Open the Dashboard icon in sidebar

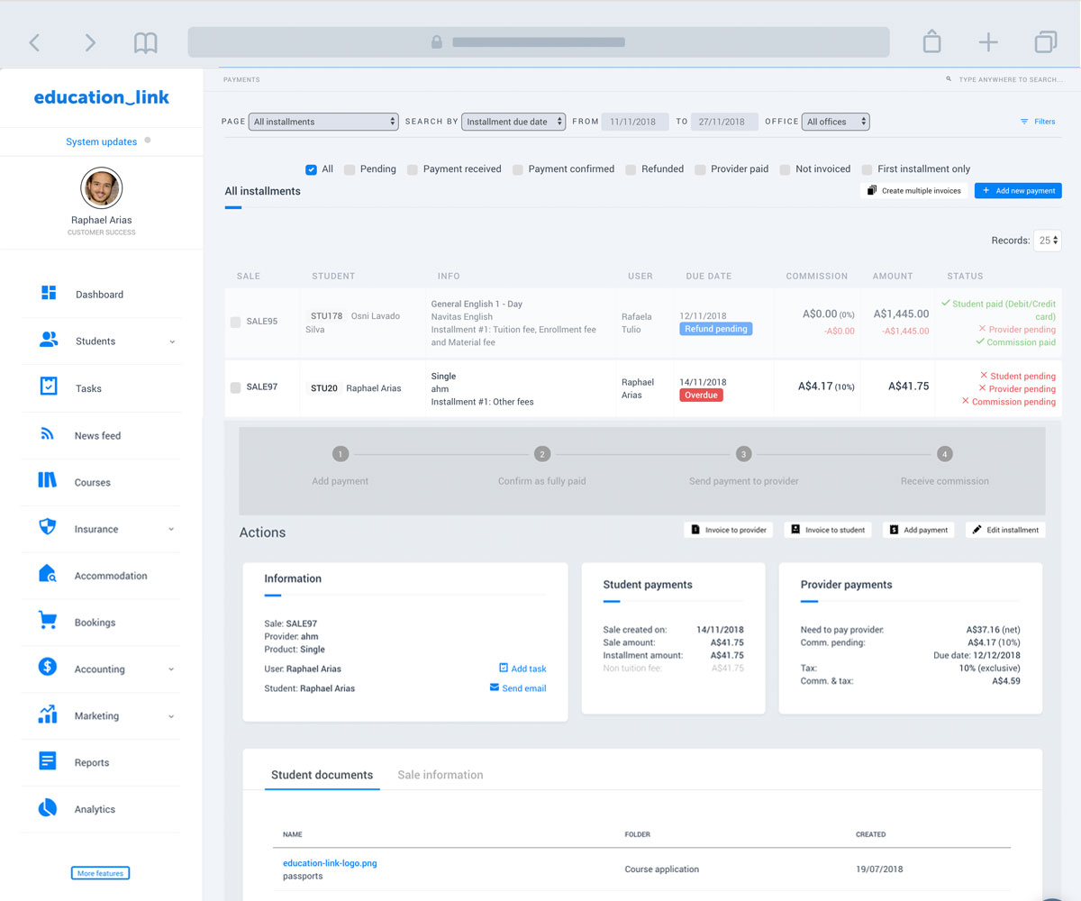(x=49, y=293)
